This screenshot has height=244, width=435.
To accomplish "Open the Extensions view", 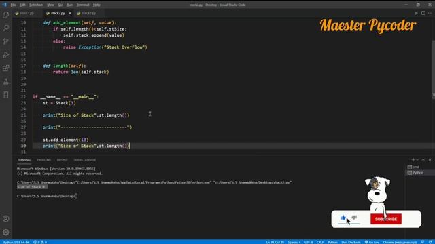I will 6,68.
